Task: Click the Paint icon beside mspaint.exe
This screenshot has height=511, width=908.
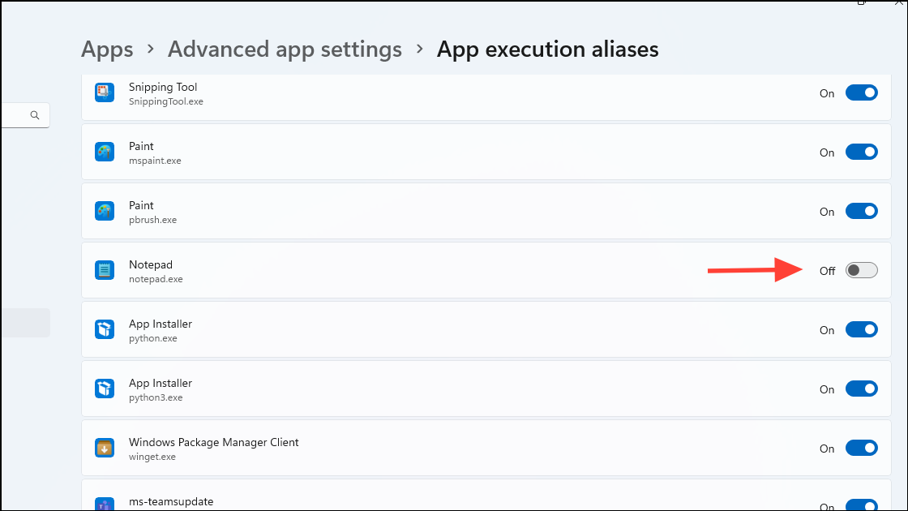Action: [105, 152]
